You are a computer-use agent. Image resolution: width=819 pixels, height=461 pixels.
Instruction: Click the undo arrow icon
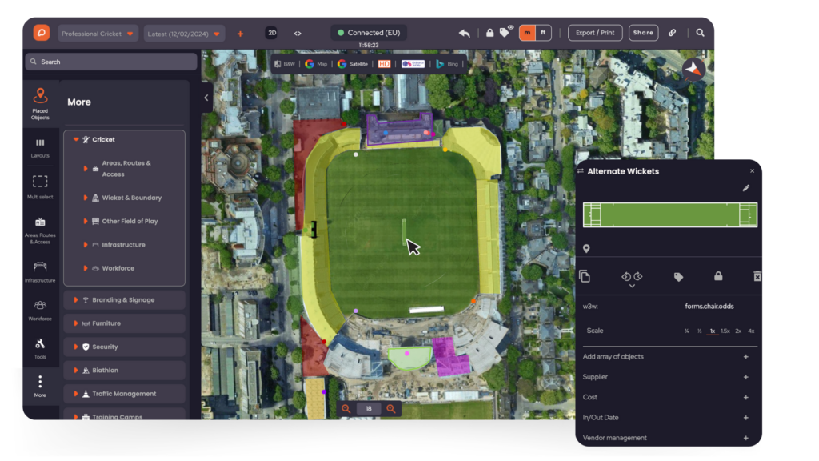click(465, 33)
